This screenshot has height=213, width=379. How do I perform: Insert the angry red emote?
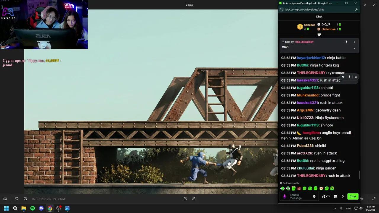pos(299,188)
